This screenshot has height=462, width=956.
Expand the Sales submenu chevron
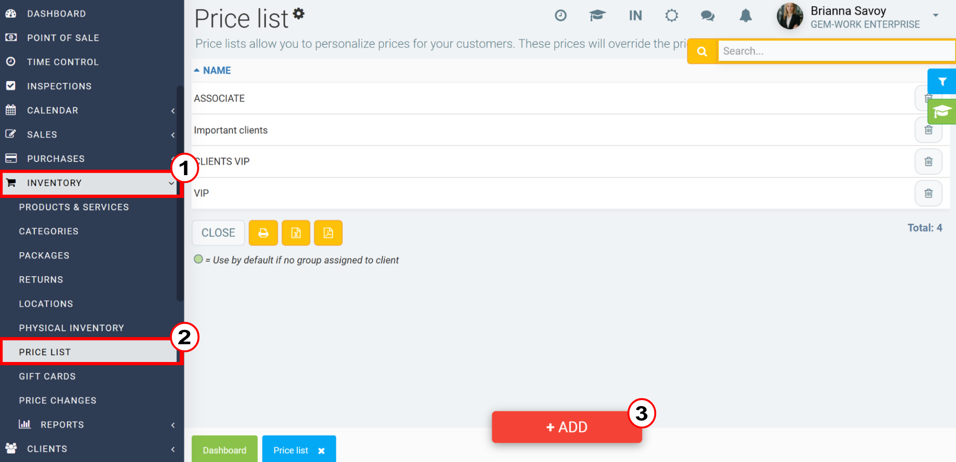(x=173, y=135)
